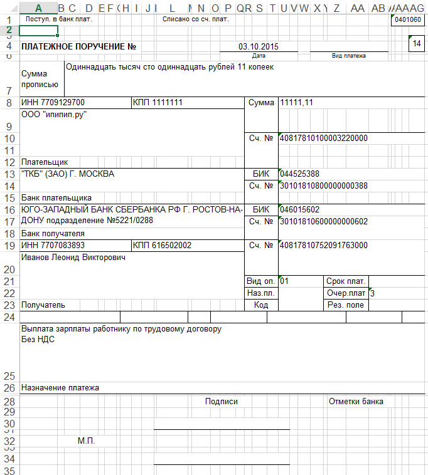Click the Вид платежа label
The width and height of the screenshot is (428, 475).
tap(349, 56)
